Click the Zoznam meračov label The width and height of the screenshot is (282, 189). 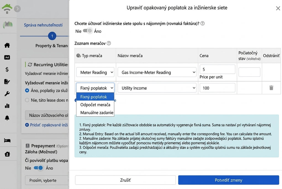[x=90, y=43]
